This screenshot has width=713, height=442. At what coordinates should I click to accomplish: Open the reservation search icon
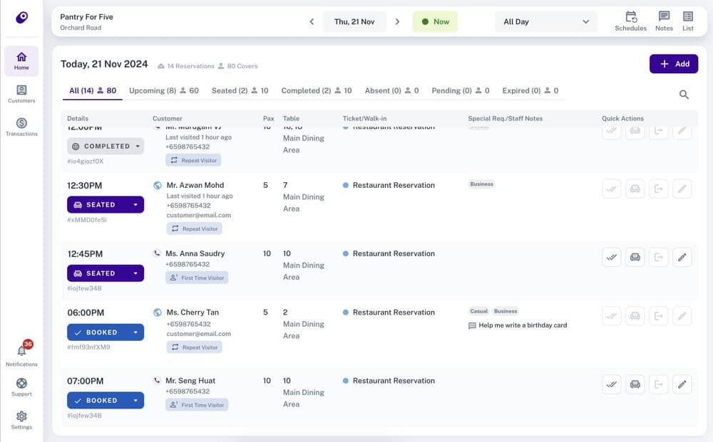[684, 94]
